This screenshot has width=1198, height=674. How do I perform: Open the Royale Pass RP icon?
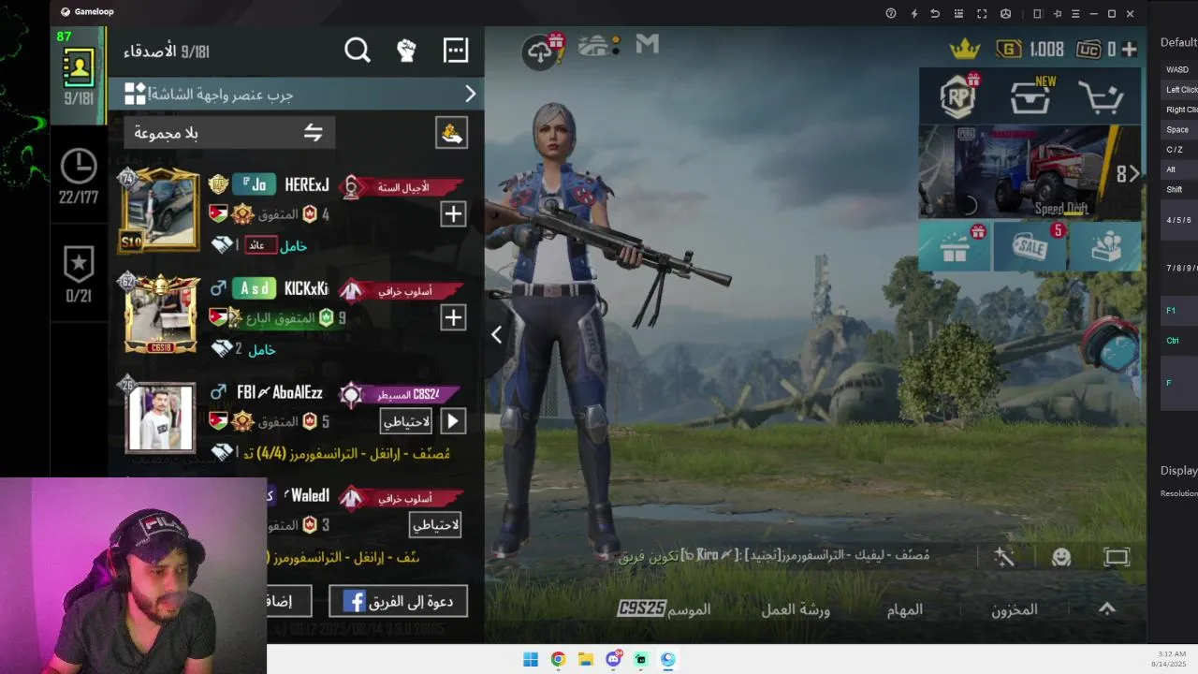[x=957, y=95]
